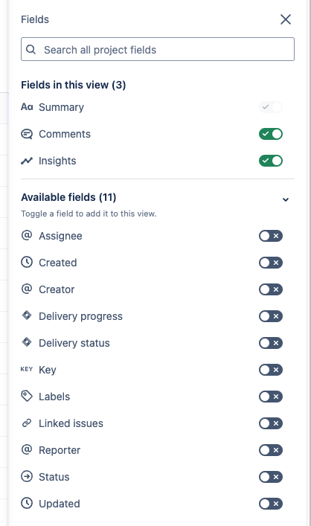Disable the Comments field toggle

tap(271, 134)
